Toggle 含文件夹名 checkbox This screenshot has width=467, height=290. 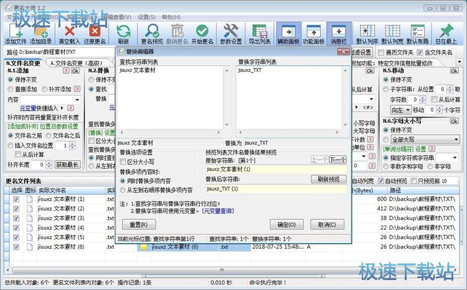click(x=420, y=53)
